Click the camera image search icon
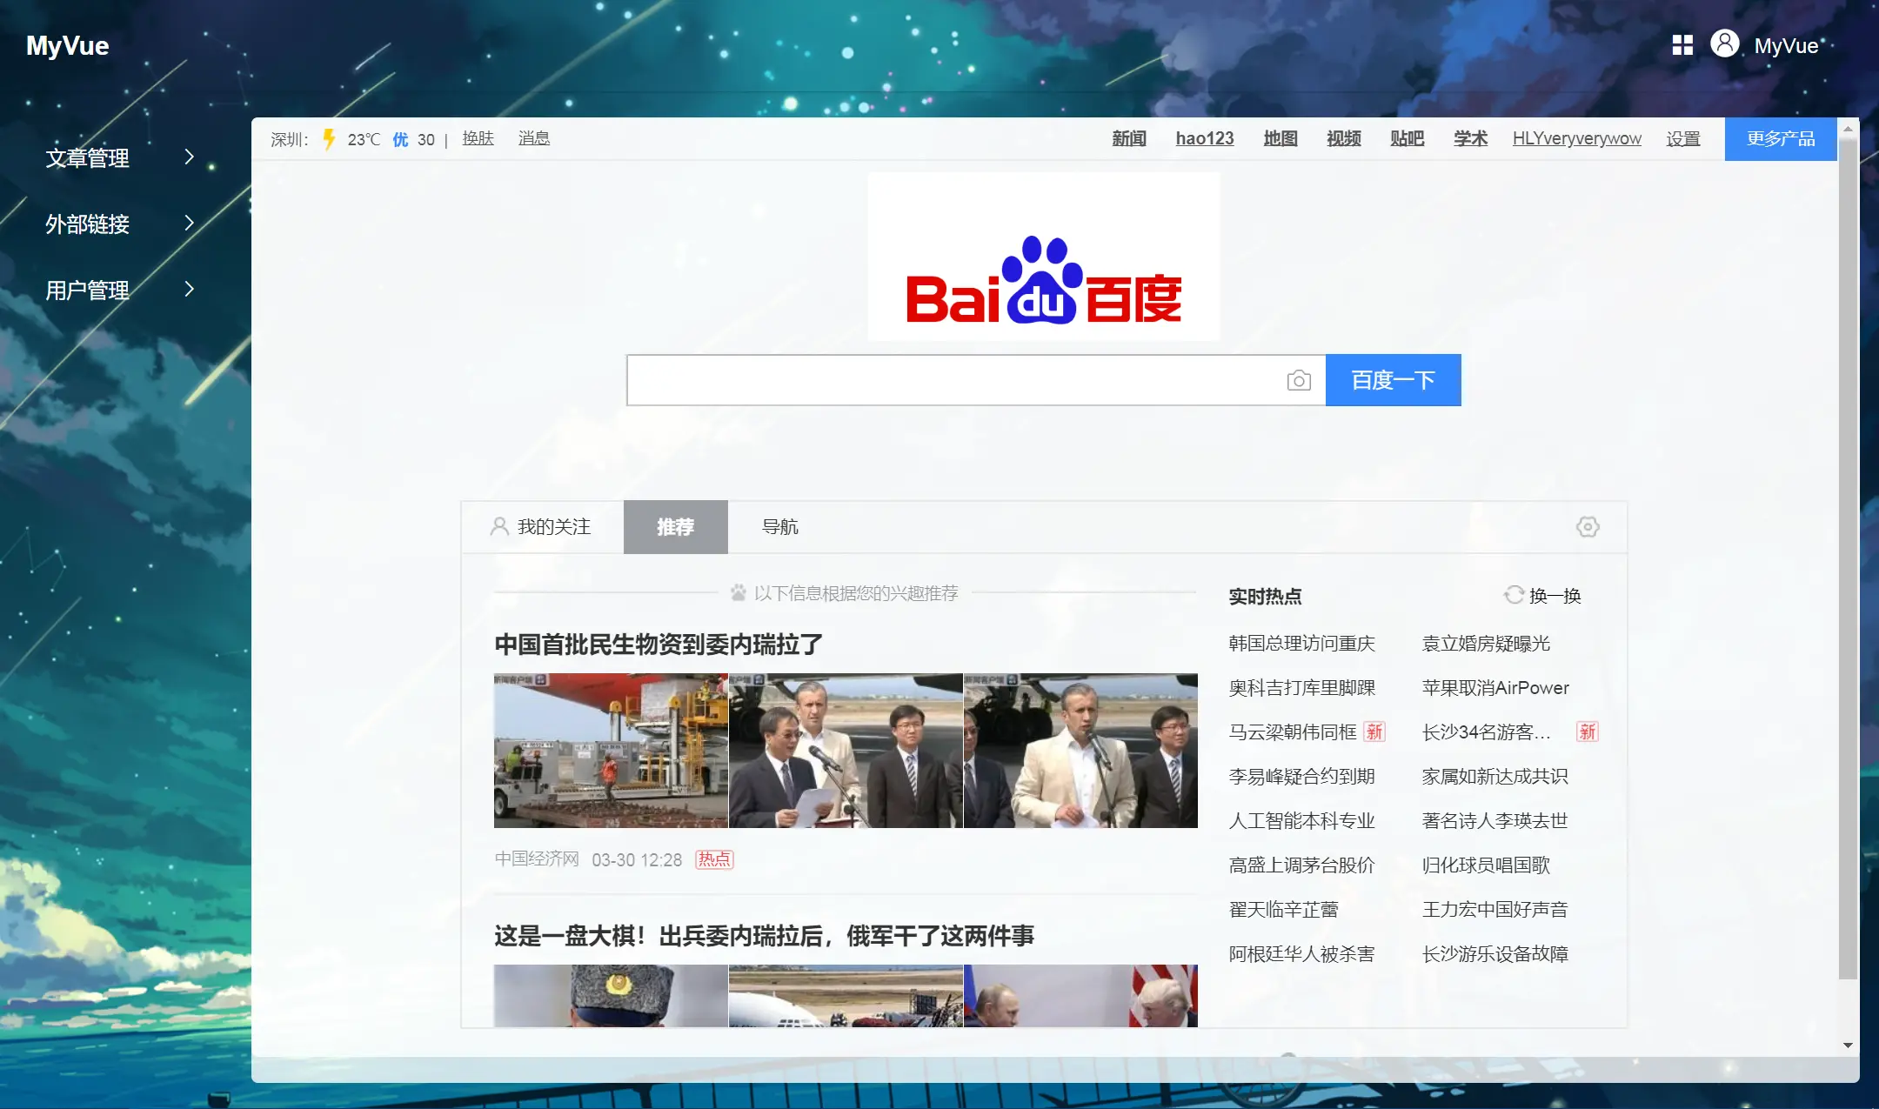The height and width of the screenshot is (1109, 1879). tap(1299, 380)
